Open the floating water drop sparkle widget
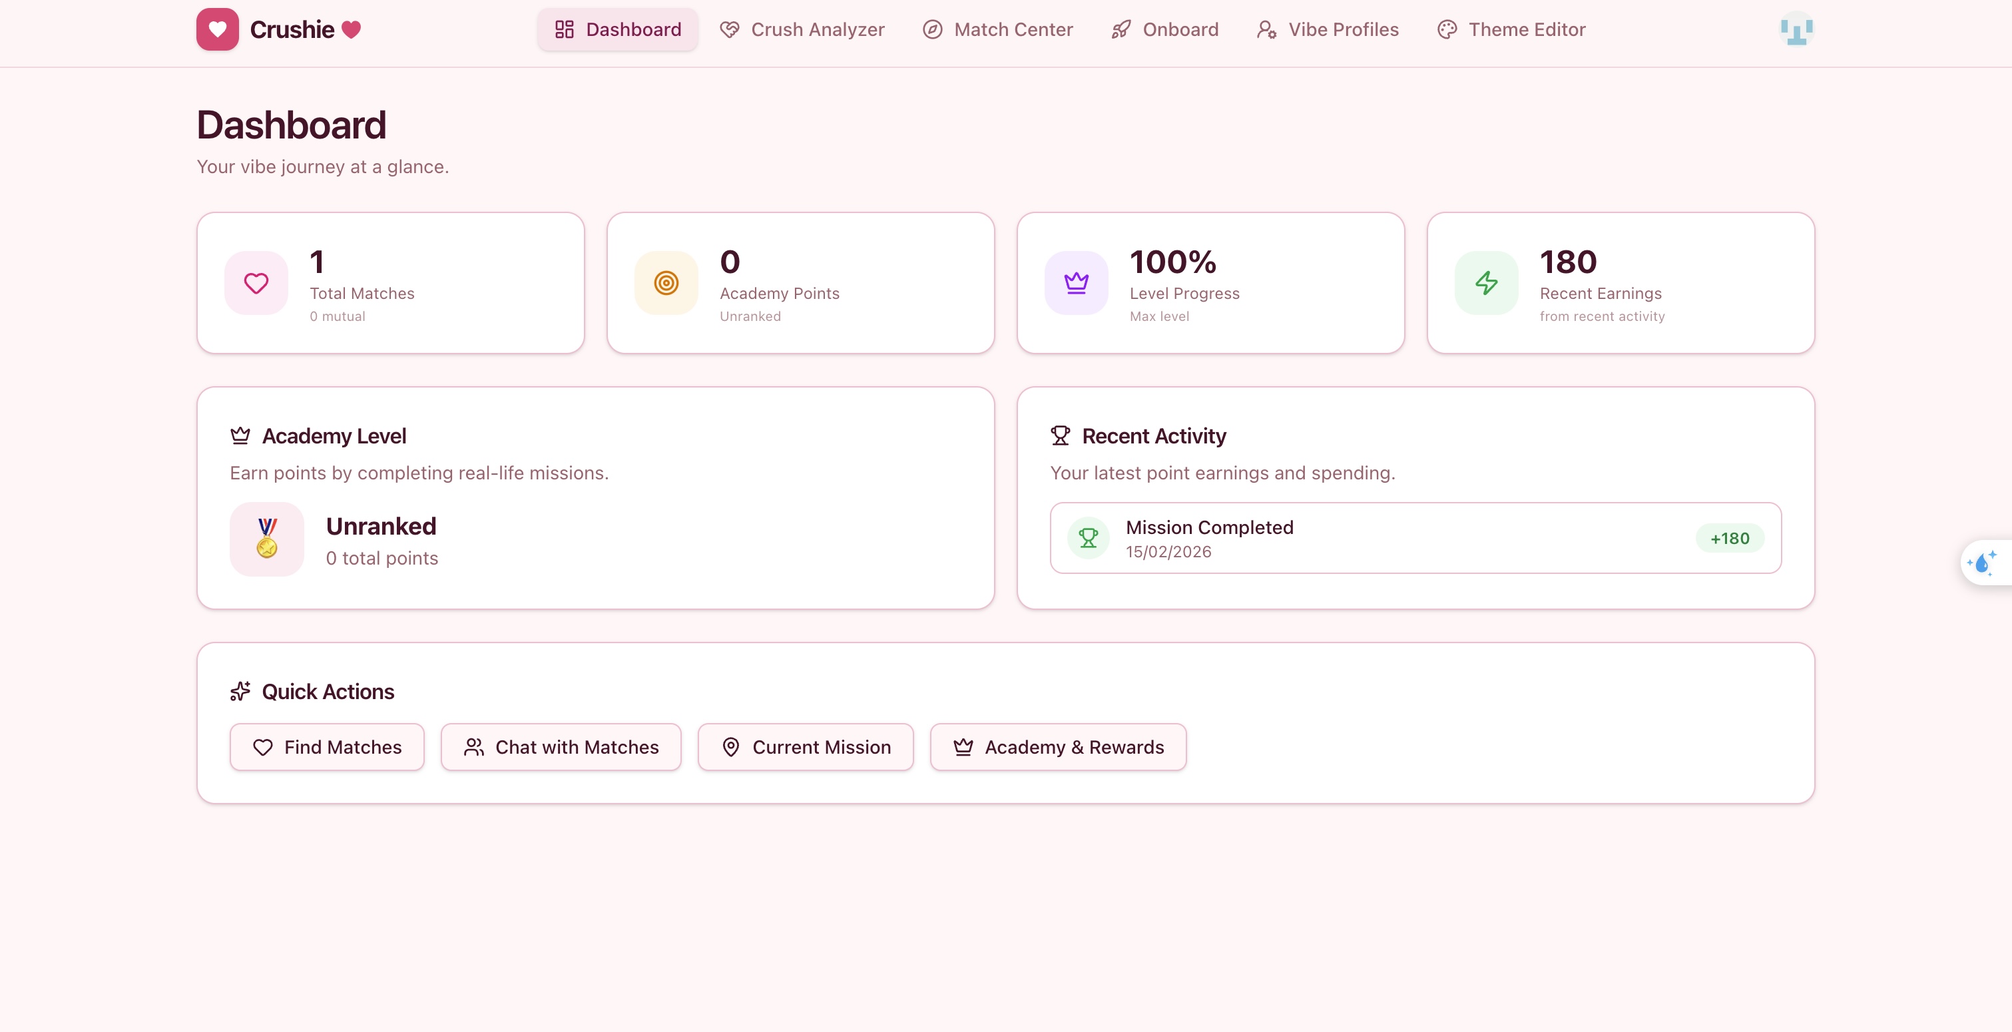2012x1032 pixels. point(1983,563)
